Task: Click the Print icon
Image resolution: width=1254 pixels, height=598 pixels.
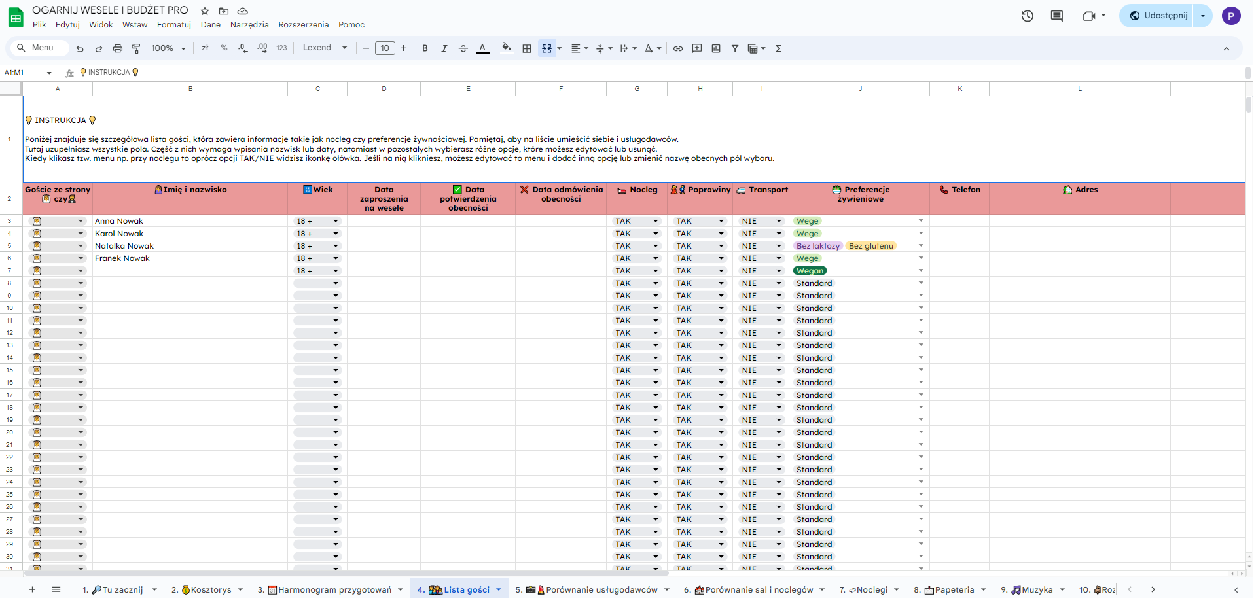Action: (x=118, y=48)
